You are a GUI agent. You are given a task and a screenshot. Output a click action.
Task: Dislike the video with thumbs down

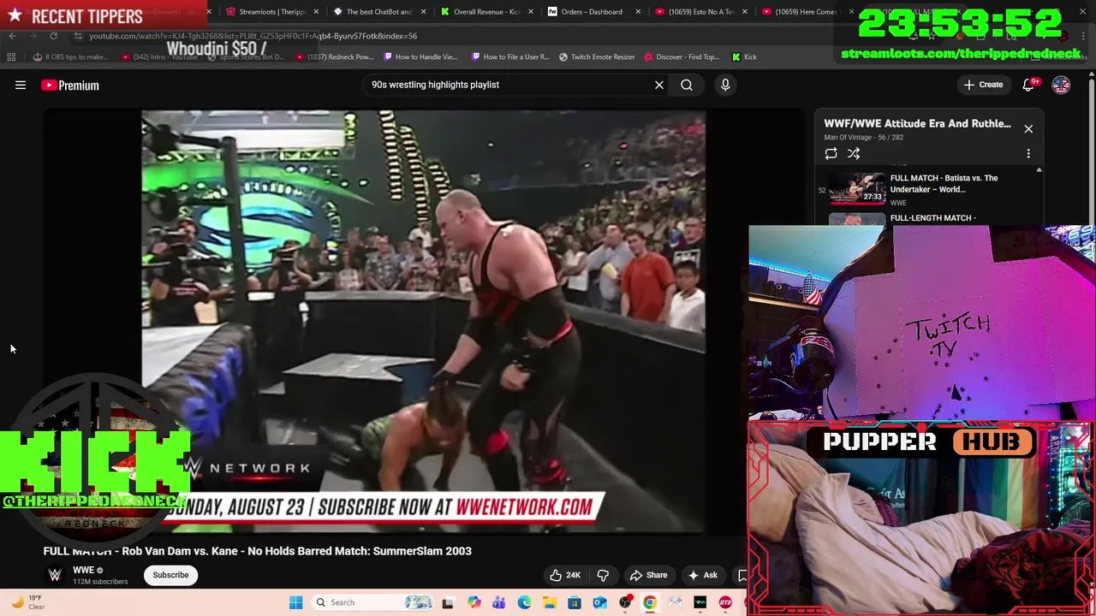pyautogui.click(x=603, y=575)
